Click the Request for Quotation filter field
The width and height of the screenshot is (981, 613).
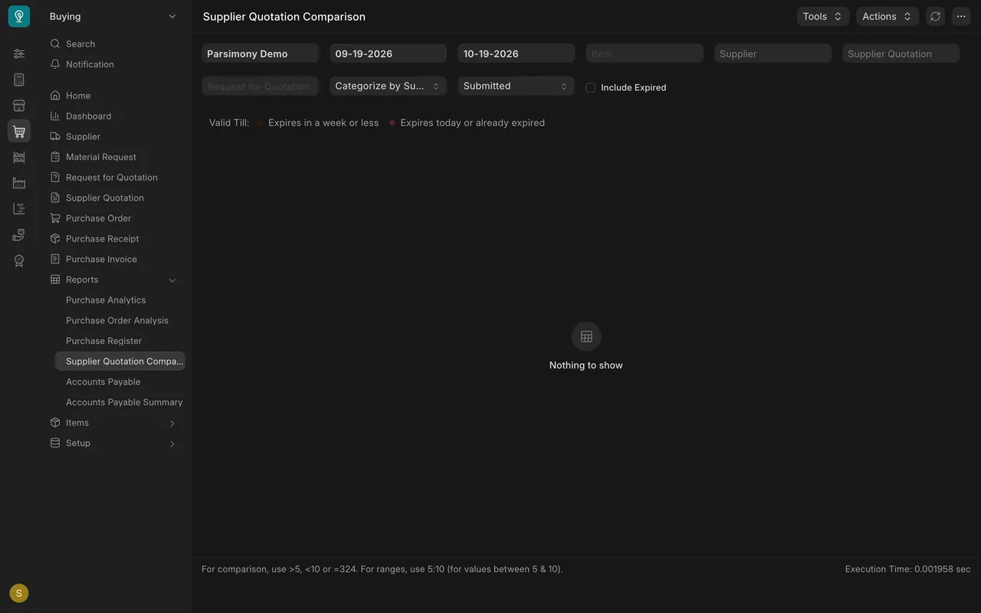coord(260,86)
